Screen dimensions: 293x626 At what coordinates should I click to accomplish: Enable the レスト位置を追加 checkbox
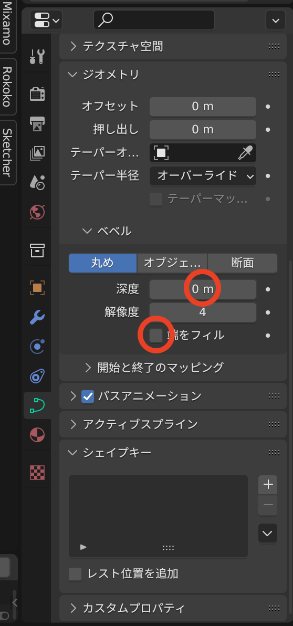(75, 574)
